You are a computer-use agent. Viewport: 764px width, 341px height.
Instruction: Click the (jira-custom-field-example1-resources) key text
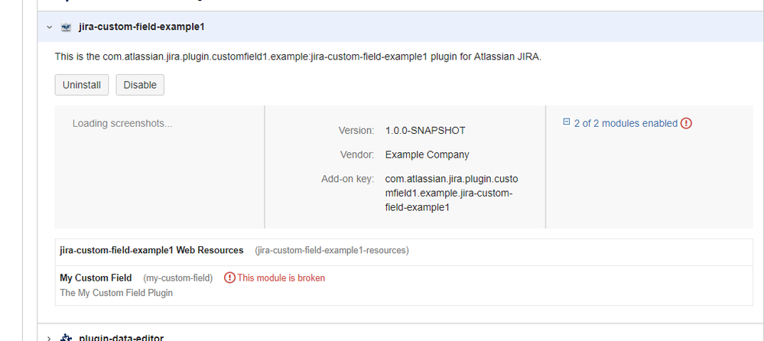pos(332,250)
